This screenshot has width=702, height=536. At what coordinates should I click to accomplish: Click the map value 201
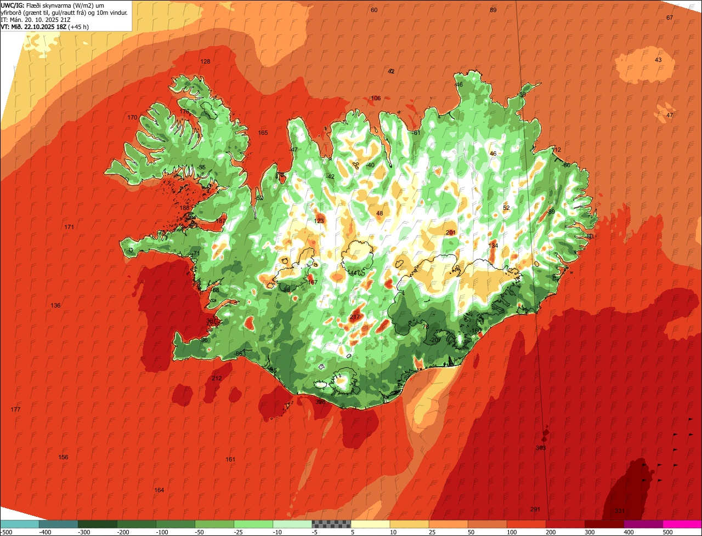click(451, 232)
